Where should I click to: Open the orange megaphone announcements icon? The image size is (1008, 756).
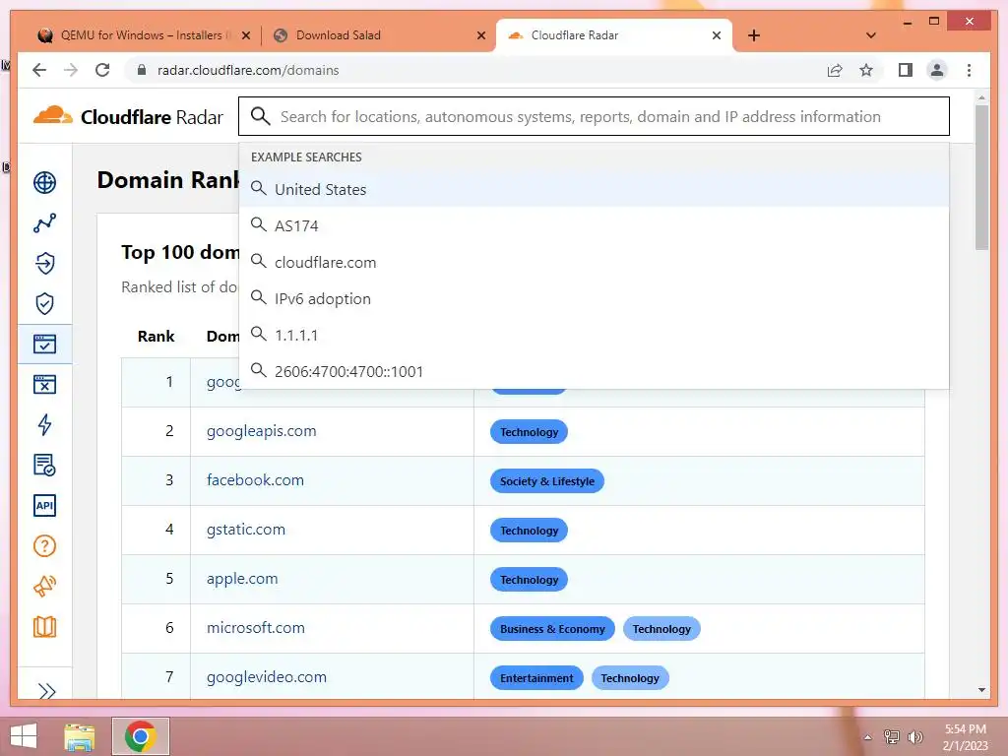tap(44, 587)
